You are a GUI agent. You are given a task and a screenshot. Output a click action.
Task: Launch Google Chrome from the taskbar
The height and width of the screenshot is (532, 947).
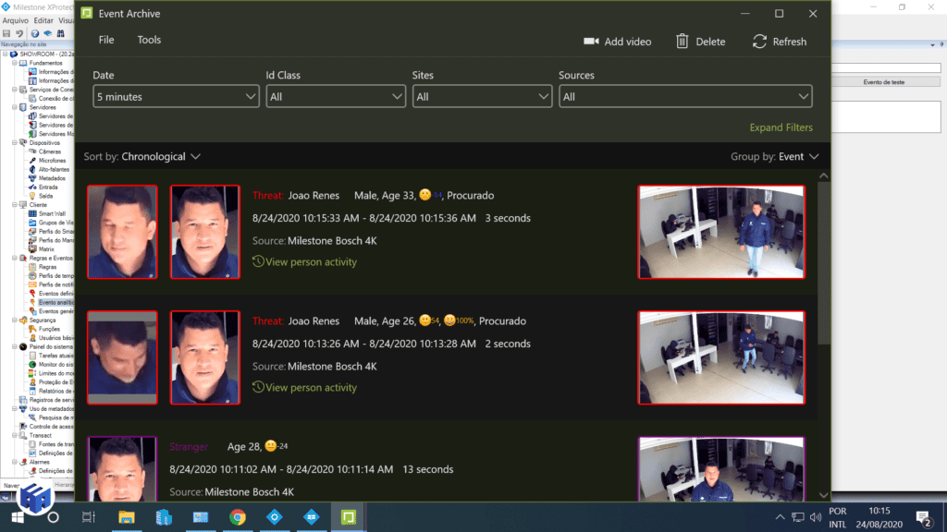tap(237, 518)
